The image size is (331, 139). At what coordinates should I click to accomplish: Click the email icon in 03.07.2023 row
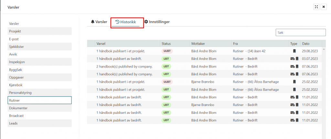pos(292,59)
